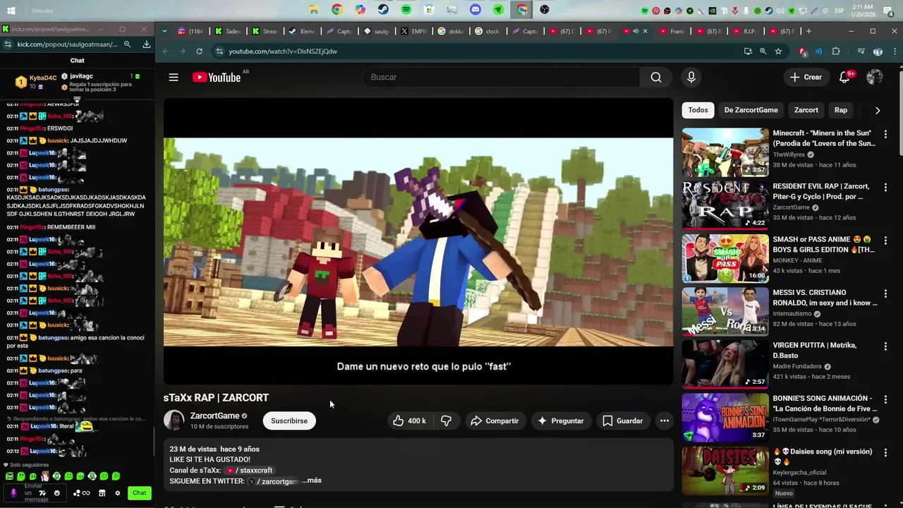Open options menu for SMASH or PASS ANIME
This screenshot has height=508, width=903.
pos(885,240)
